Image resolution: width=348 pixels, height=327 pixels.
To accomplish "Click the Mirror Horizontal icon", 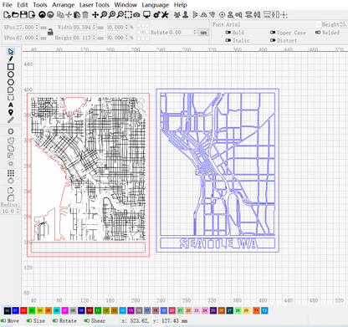I will coord(204,15).
